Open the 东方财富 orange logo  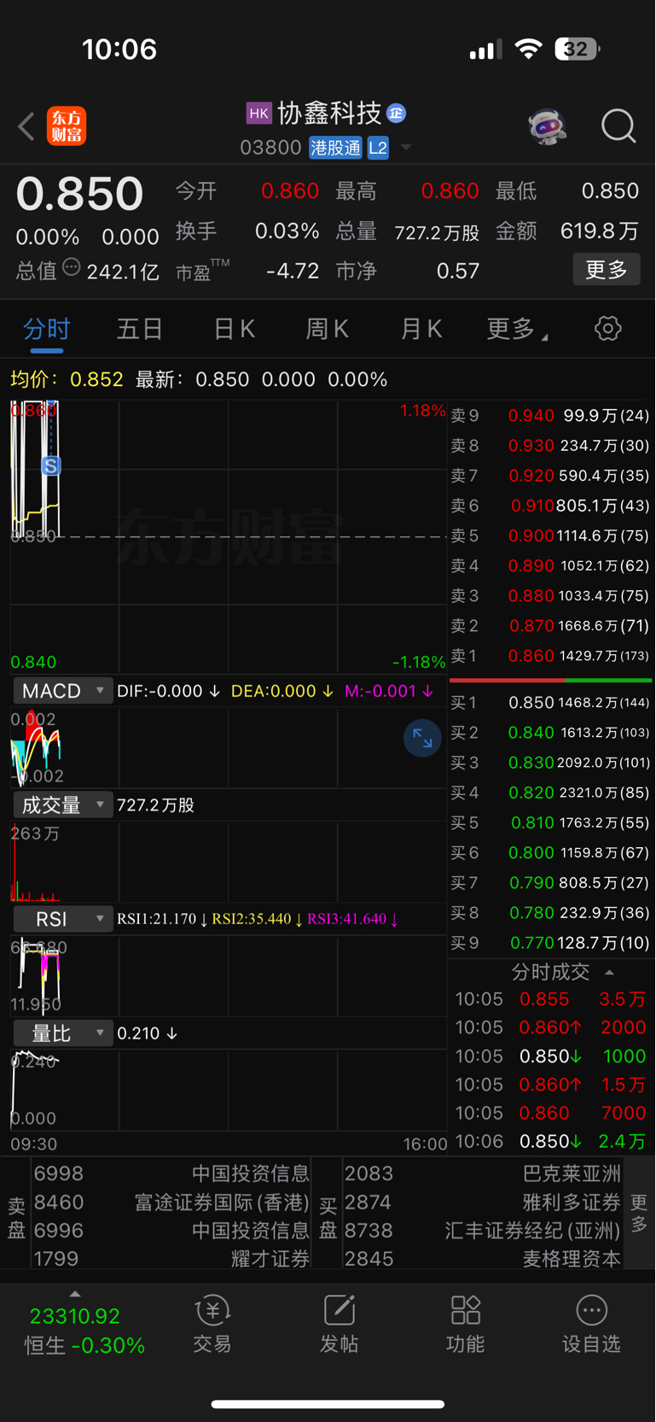[x=67, y=126]
